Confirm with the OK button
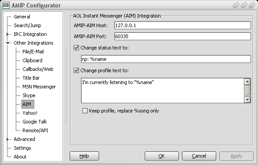 tap(162, 156)
